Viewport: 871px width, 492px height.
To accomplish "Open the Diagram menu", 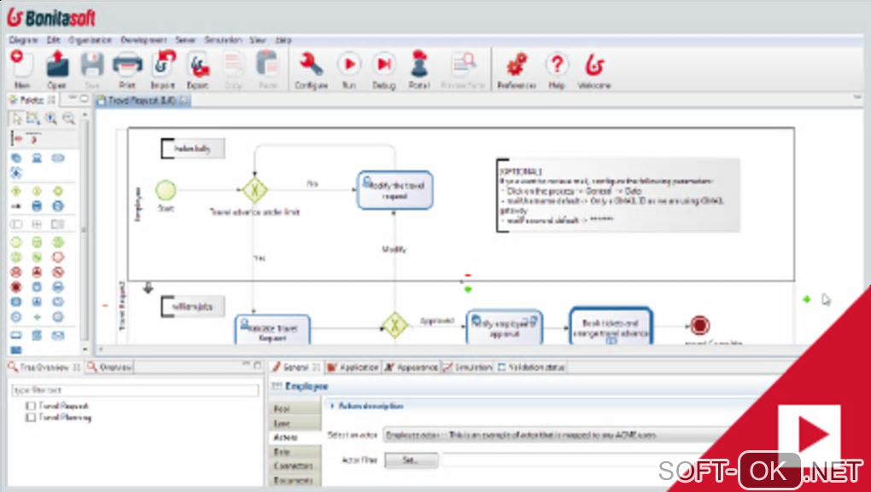I will [23, 40].
